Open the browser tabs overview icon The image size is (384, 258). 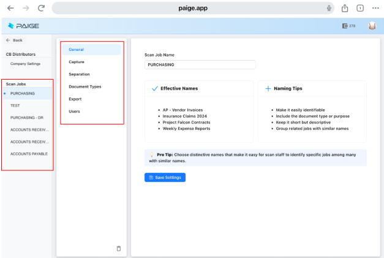(x=360, y=8)
